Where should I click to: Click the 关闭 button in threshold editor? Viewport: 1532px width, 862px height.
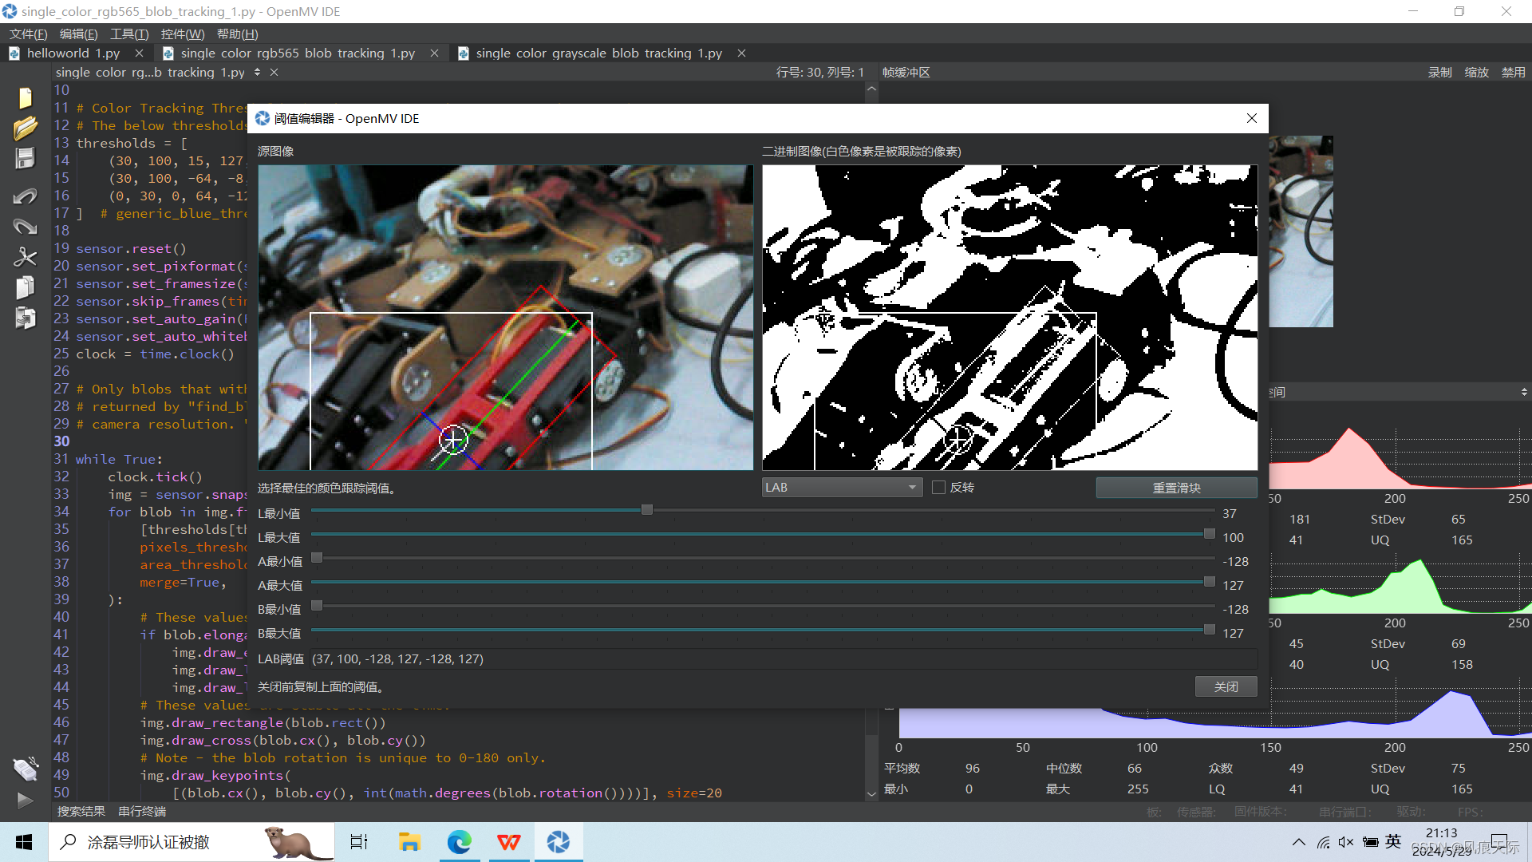[1226, 686]
